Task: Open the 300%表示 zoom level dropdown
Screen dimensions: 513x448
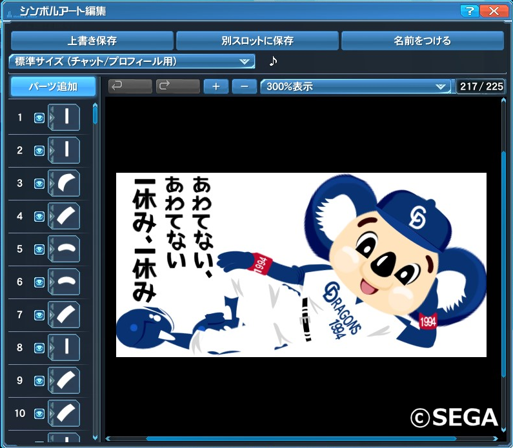Action: [356, 86]
